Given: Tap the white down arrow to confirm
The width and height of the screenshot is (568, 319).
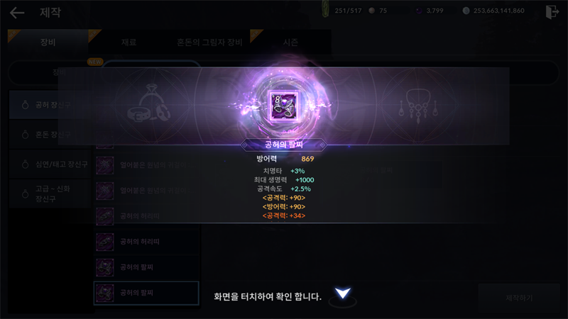Looking at the screenshot, I should pos(343,293).
